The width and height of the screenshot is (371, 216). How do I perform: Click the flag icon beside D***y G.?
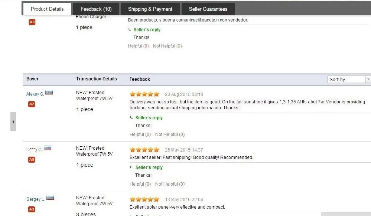48,148
